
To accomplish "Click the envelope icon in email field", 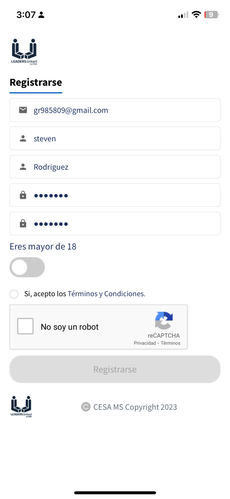I will pyautogui.click(x=23, y=110).
